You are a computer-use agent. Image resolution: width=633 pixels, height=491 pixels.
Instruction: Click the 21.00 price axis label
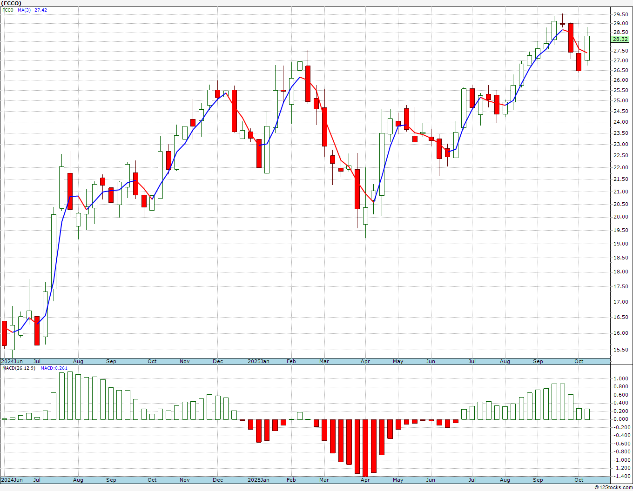click(x=620, y=192)
